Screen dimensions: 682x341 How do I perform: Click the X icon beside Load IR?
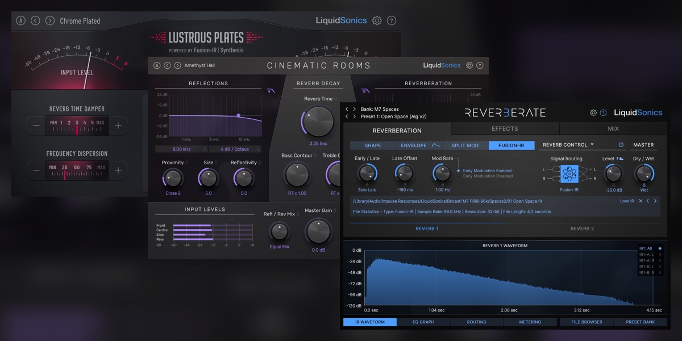(641, 201)
